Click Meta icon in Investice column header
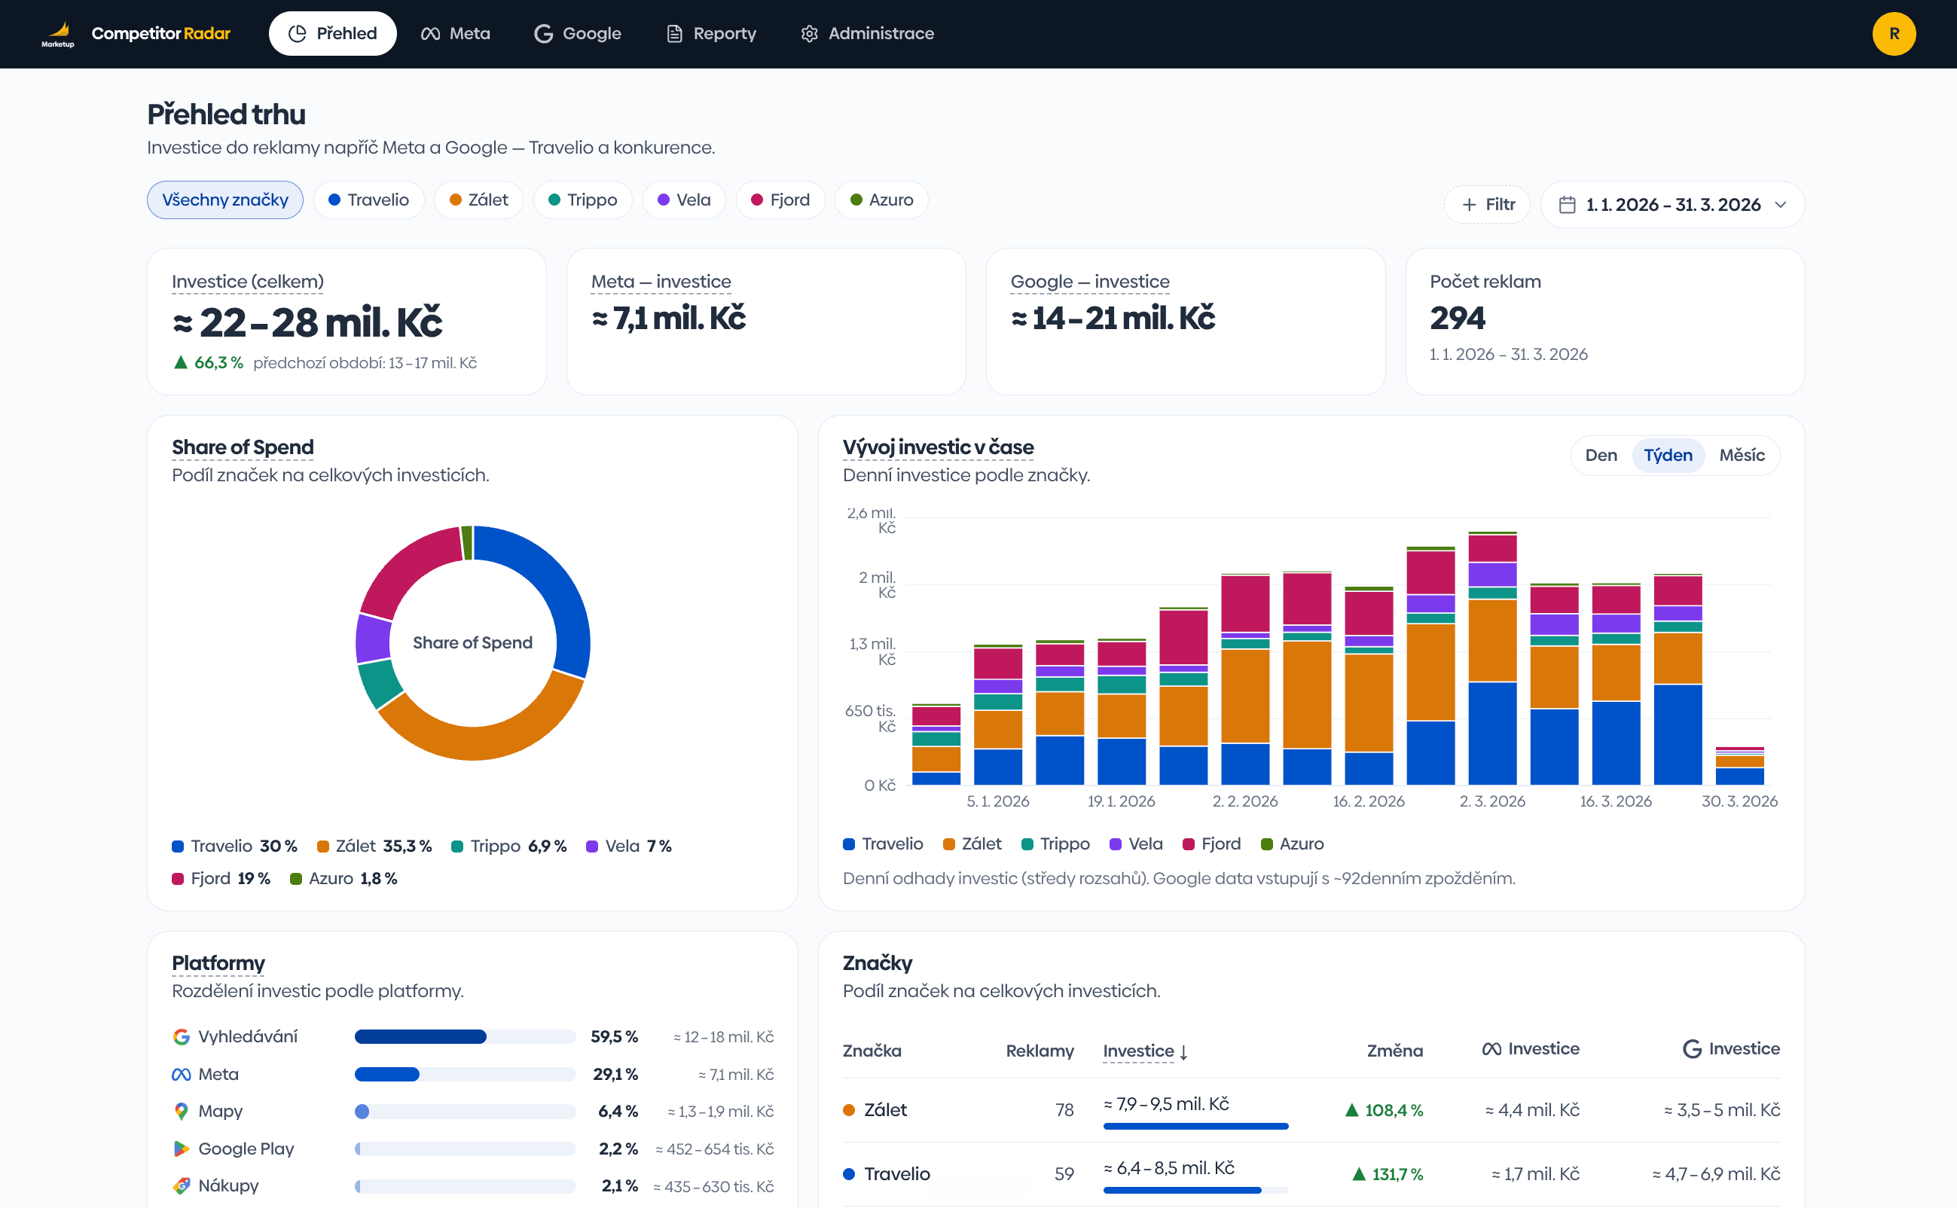Screen dimensions: 1957x1208 click(x=1491, y=1049)
